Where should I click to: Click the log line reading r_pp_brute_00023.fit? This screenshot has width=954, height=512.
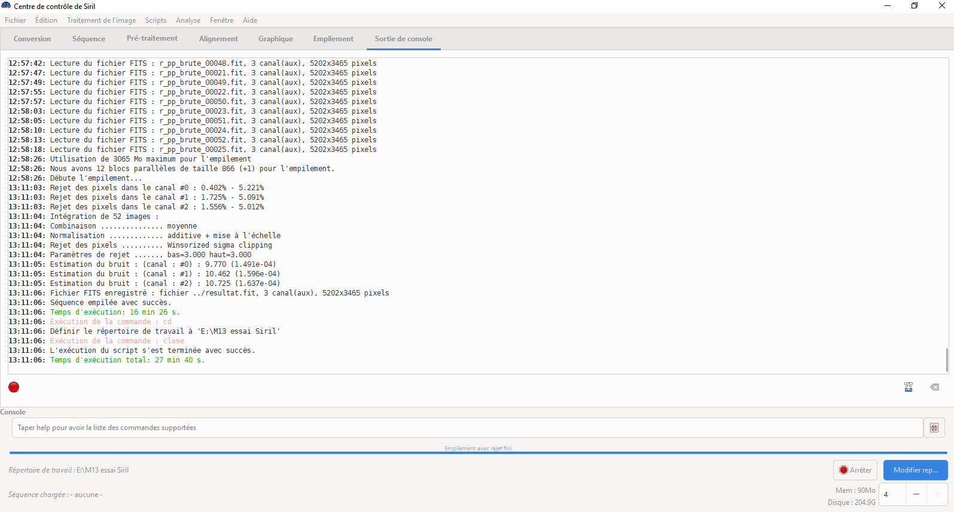[193, 111]
